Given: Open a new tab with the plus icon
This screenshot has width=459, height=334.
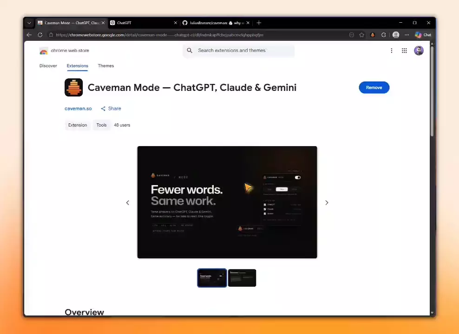Looking at the screenshot, I should [x=259, y=23].
